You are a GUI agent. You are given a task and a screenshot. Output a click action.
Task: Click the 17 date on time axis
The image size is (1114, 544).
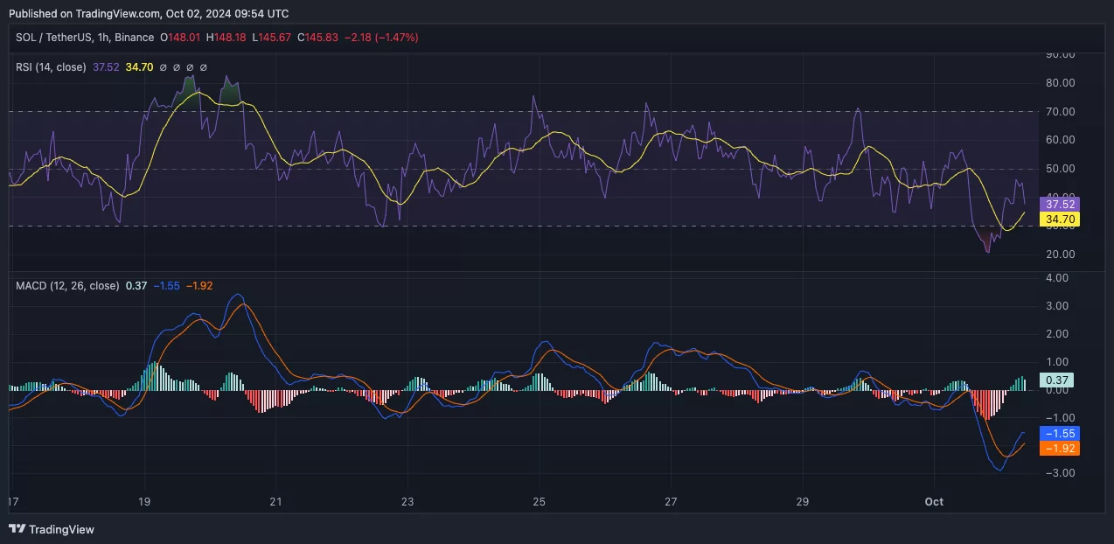coord(12,502)
